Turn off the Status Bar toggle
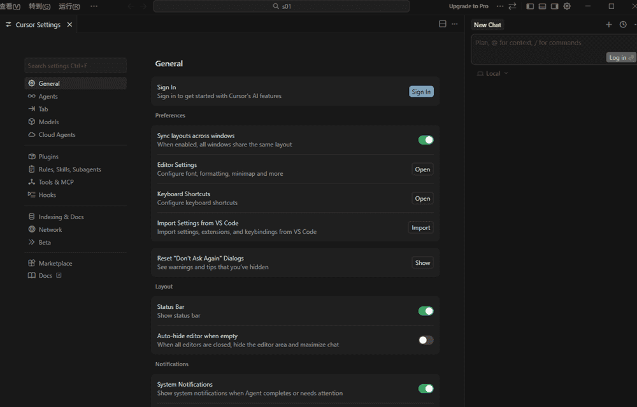 point(426,311)
